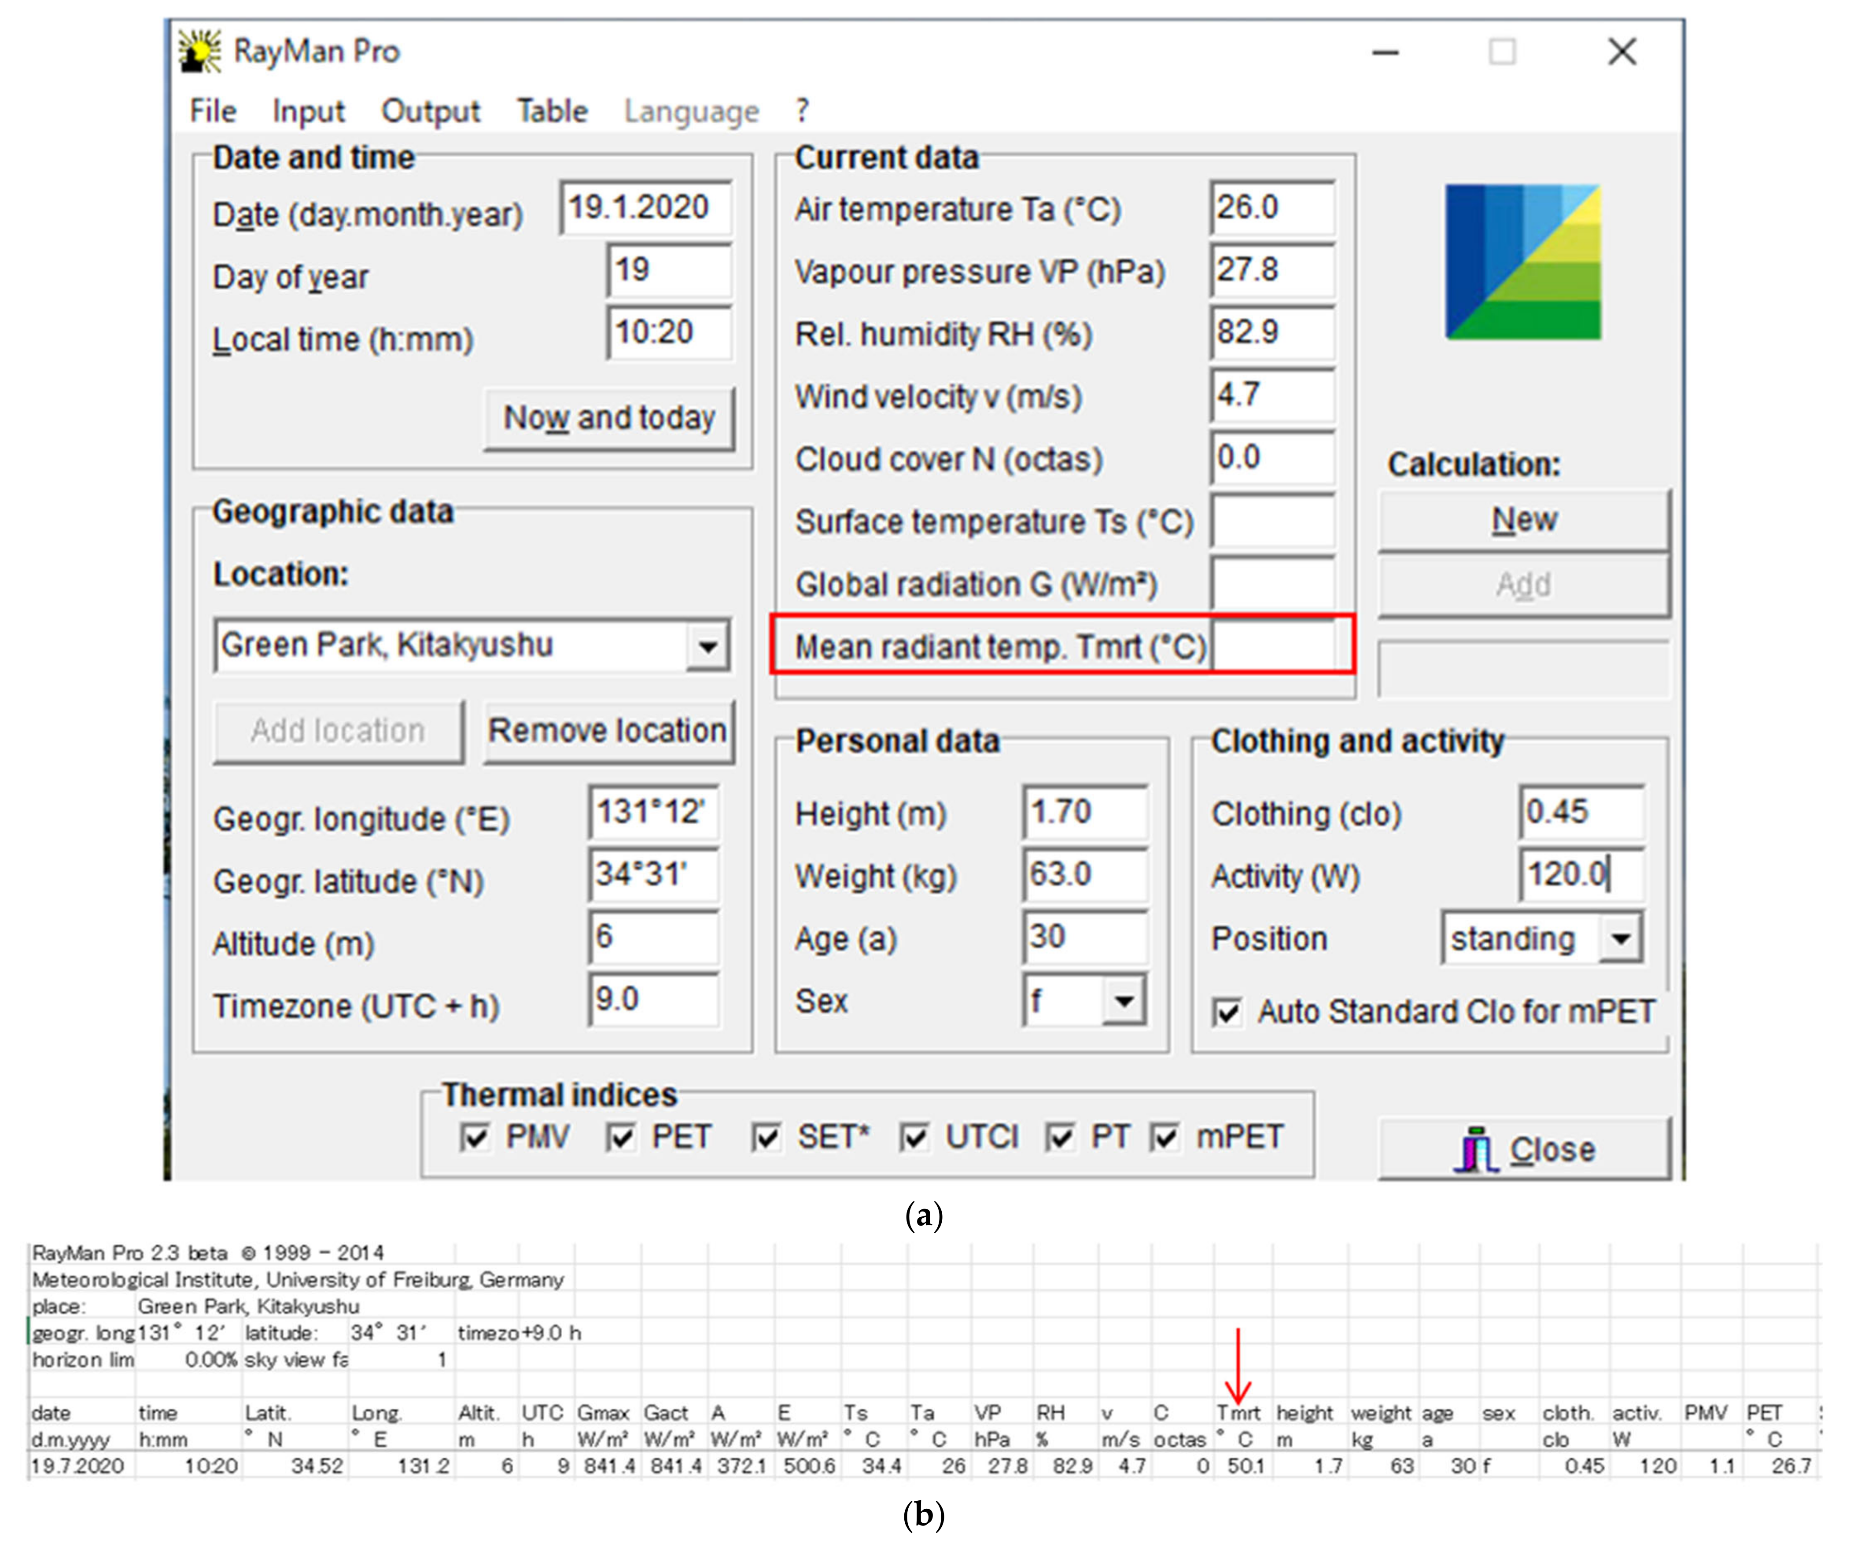This screenshot has height=1551, width=1850.
Task: Click the Air temperature Ta input field
Action: pyautogui.click(x=1271, y=208)
